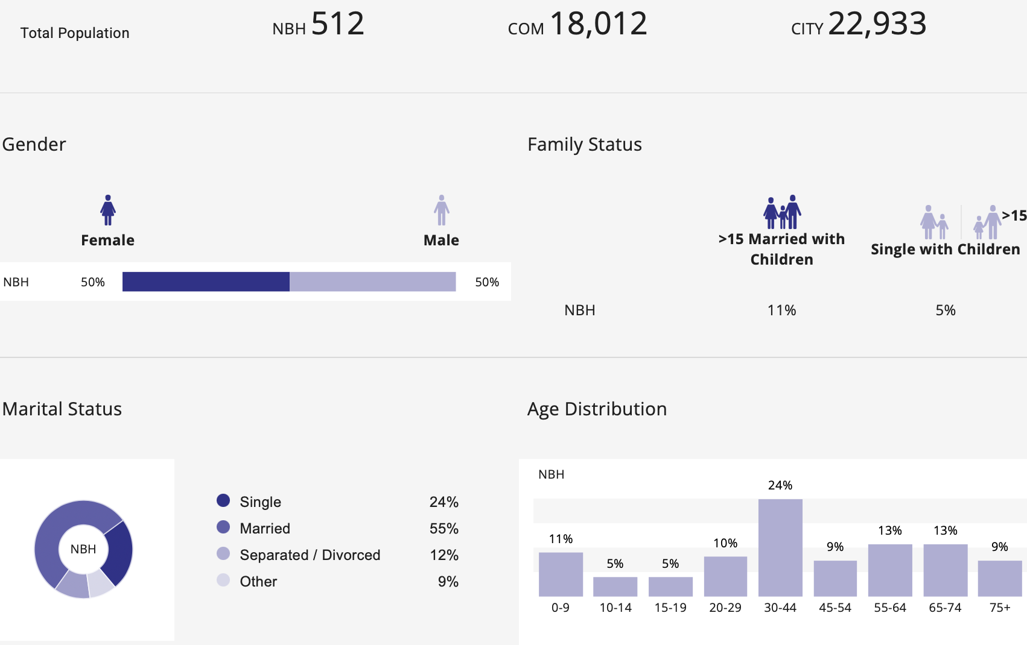Image resolution: width=1027 pixels, height=645 pixels.
Task: Click the Married legend dot
Action: [223, 527]
